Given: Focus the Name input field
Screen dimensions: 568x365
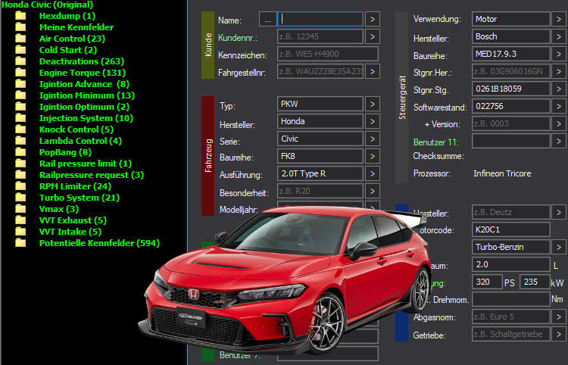Looking at the screenshot, I should point(320,19).
